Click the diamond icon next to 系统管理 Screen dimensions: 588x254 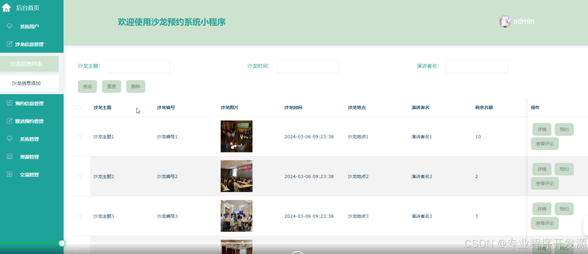[x=10, y=139]
